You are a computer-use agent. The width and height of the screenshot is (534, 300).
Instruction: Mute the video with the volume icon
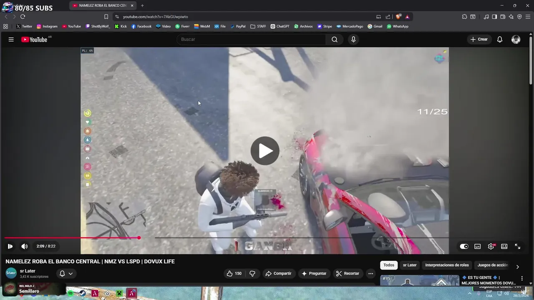pyautogui.click(x=25, y=246)
